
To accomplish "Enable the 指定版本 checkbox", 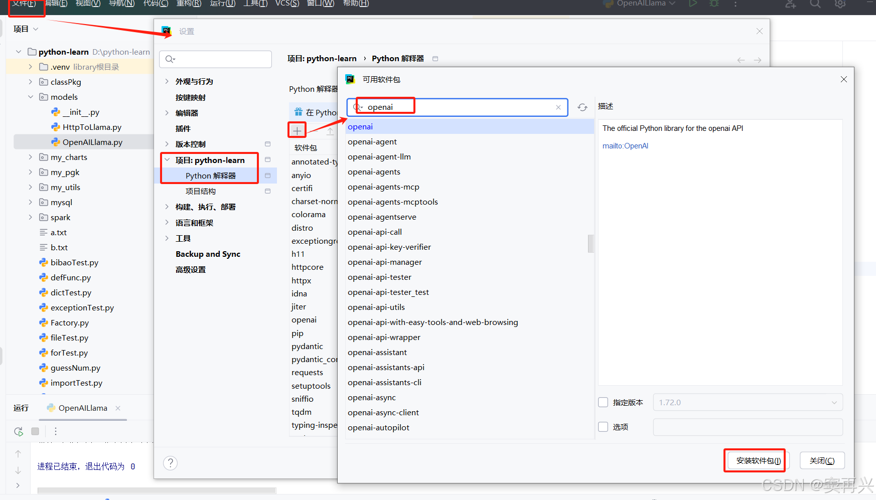I will 603,402.
